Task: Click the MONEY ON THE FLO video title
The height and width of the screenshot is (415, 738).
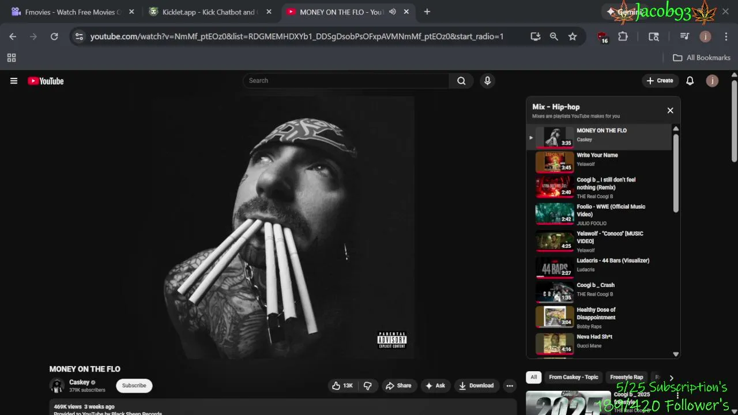Action: (x=85, y=369)
